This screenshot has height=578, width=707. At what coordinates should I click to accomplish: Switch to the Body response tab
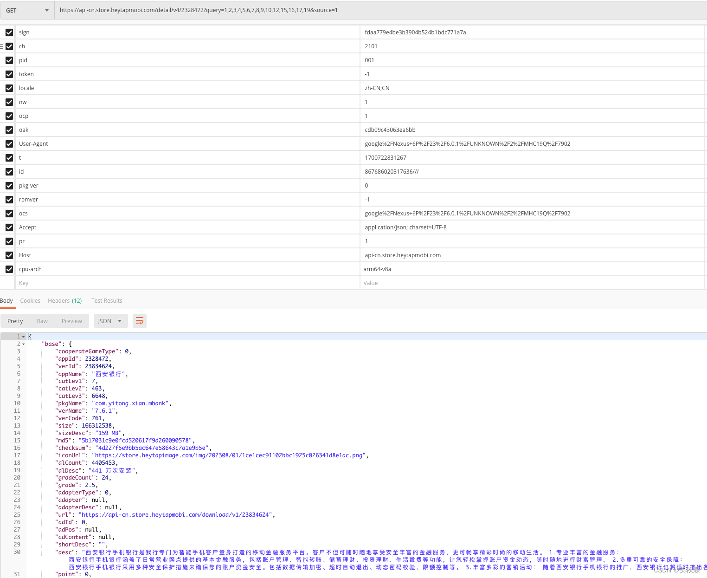6,301
